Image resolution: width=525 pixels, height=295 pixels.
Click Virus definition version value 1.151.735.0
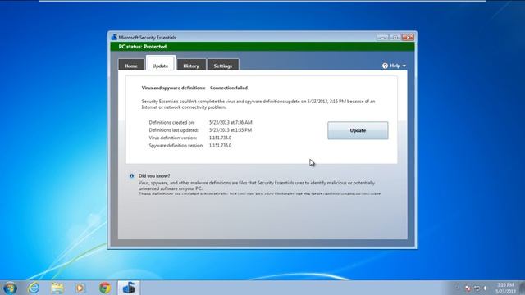(x=220, y=138)
